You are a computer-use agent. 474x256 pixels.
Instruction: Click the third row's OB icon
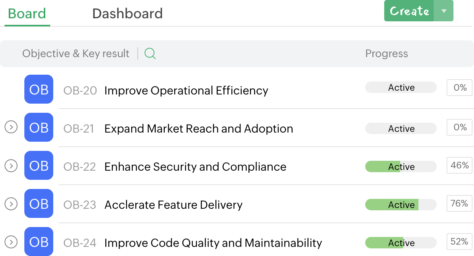coord(39,166)
